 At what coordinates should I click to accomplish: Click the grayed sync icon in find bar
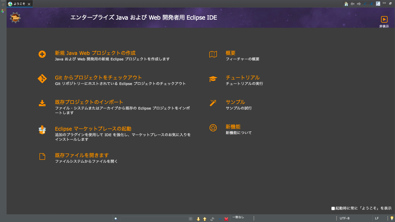click(x=212, y=219)
